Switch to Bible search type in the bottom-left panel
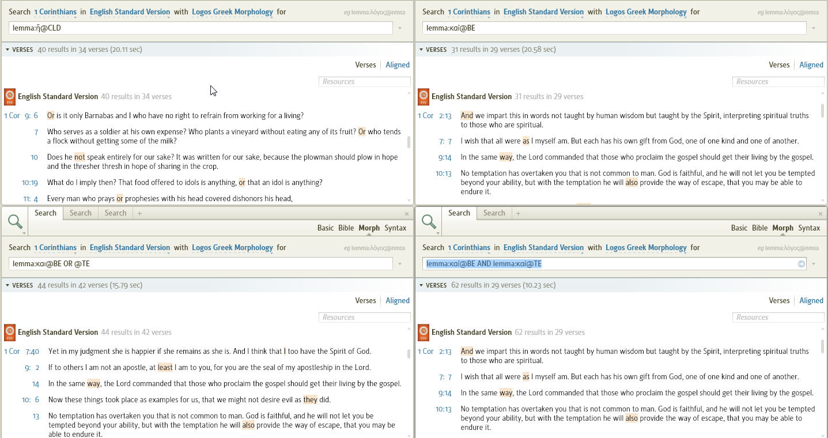828x438 pixels. coord(346,228)
